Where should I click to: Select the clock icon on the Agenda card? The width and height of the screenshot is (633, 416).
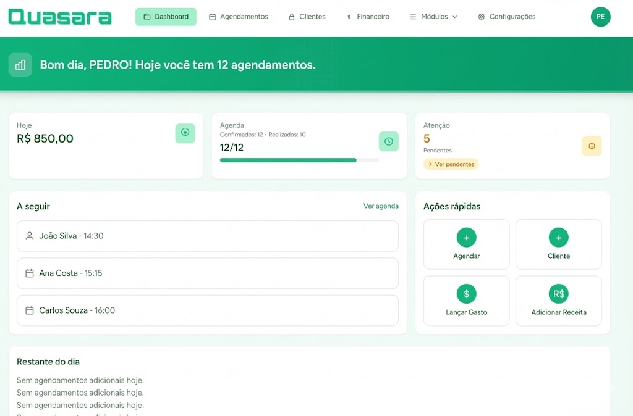tap(388, 141)
